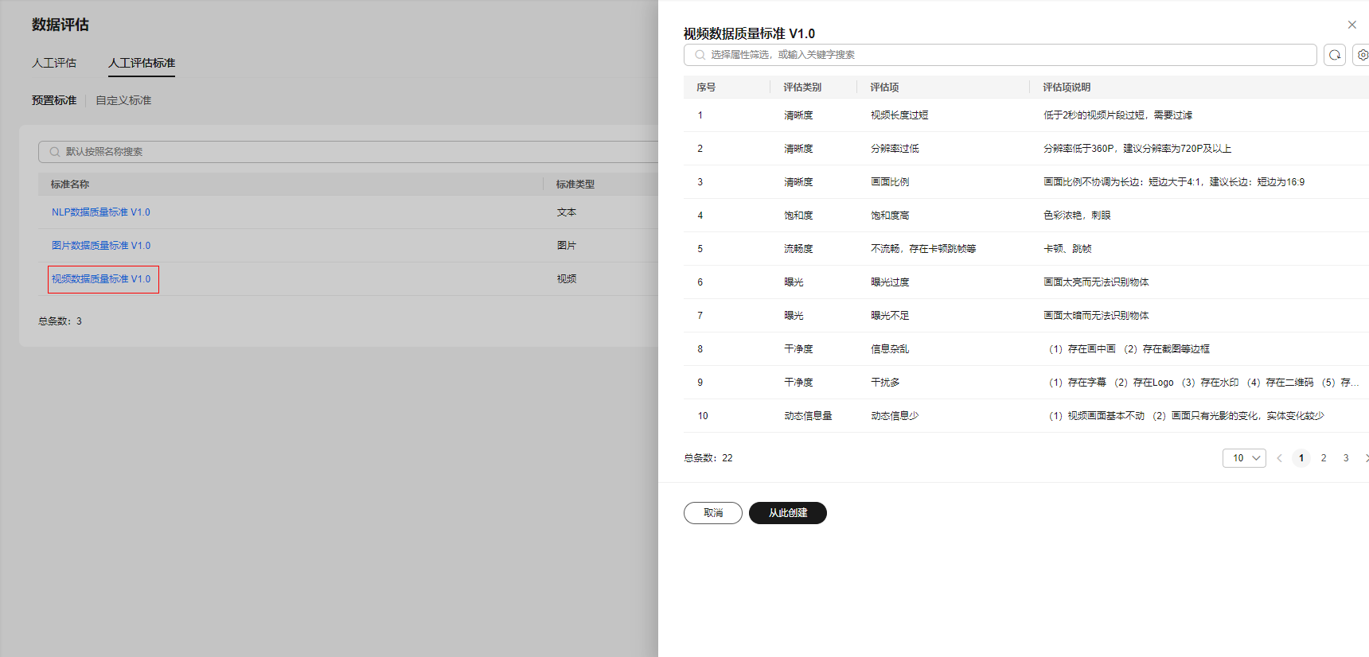The height and width of the screenshot is (657, 1369).
Task: Close the 视频数据质量标准 V1.0 panel
Action: pyautogui.click(x=1351, y=25)
